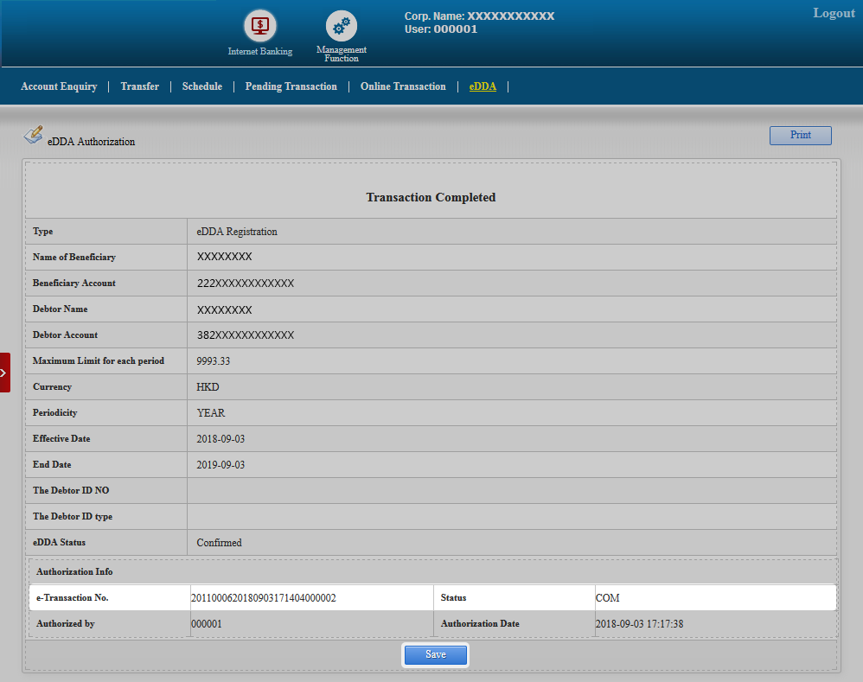Screen dimensions: 863x682
Task: Click the Transaction Completed heading
Action: point(431,197)
